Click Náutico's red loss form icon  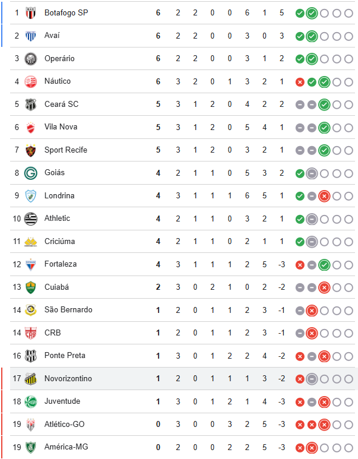click(300, 82)
